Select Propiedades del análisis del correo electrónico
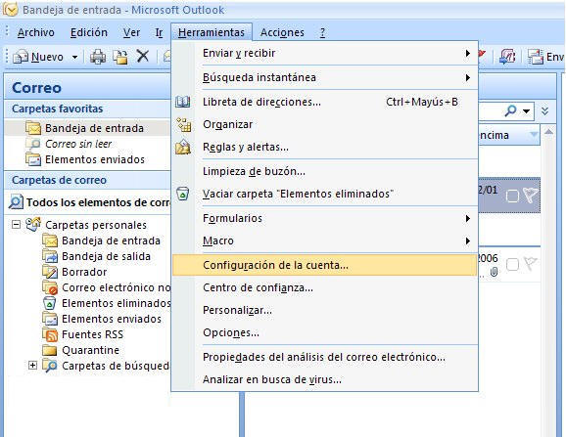The image size is (566, 437). [324, 357]
